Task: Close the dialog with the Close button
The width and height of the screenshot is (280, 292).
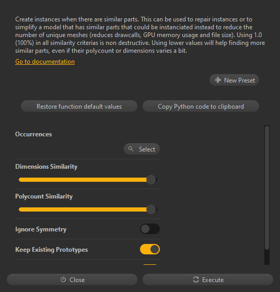Action: tap(72, 279)
